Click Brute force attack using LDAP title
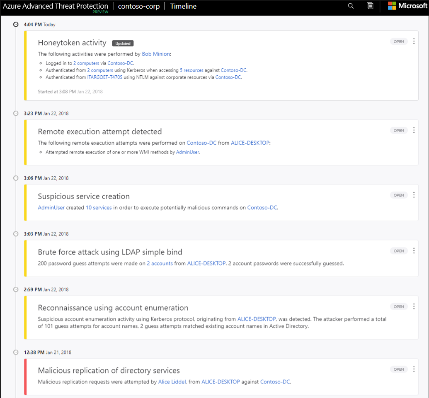Viewport: 429px width, 398px height. click(110, 252)
